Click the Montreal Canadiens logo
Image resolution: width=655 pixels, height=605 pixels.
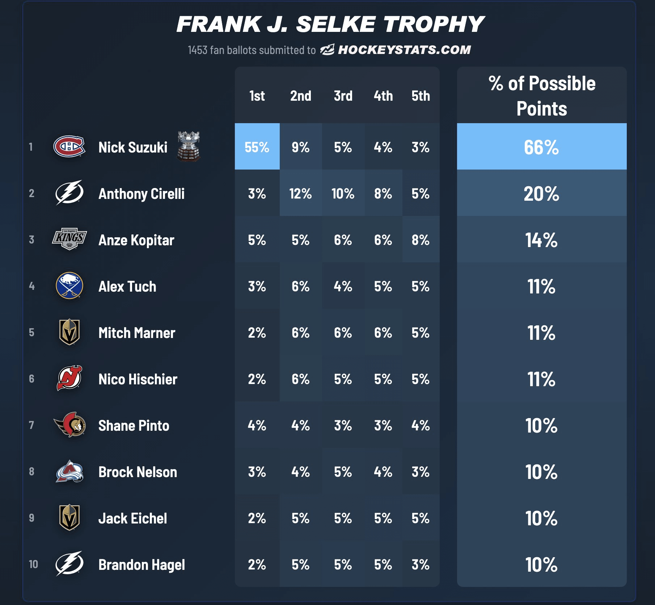click(x=69, y=146)
